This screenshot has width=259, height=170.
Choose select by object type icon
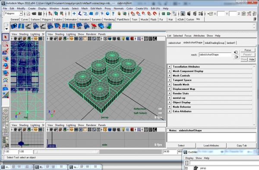56,14
